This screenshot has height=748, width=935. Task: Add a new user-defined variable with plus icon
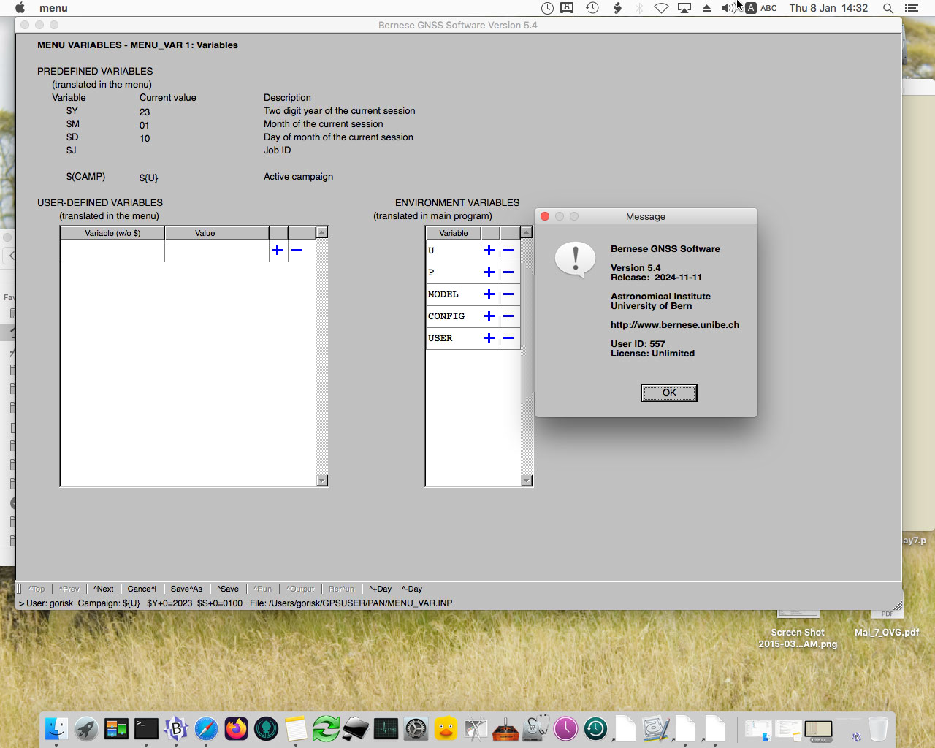[278, 250]
